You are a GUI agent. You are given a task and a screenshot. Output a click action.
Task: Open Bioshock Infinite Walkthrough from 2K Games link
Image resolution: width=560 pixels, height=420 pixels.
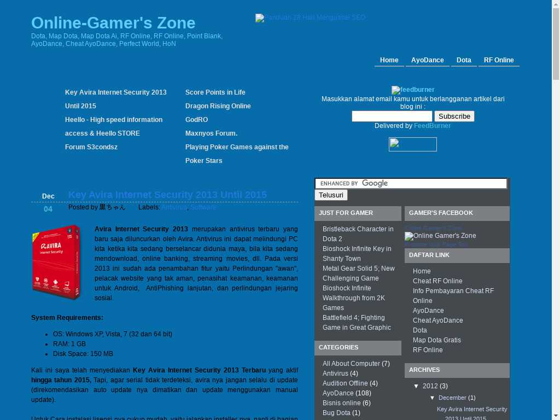coord(354,298)
